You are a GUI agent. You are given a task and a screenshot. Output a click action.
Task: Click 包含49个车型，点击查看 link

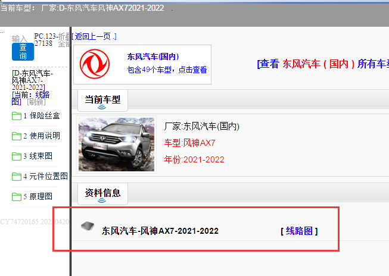(x=167, y=70)
